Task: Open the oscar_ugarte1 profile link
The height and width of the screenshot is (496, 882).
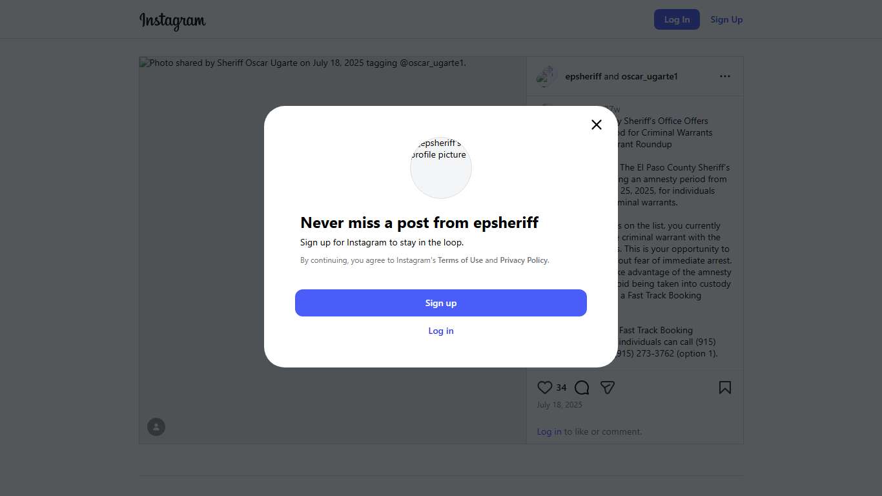Action: pos(650,76)
